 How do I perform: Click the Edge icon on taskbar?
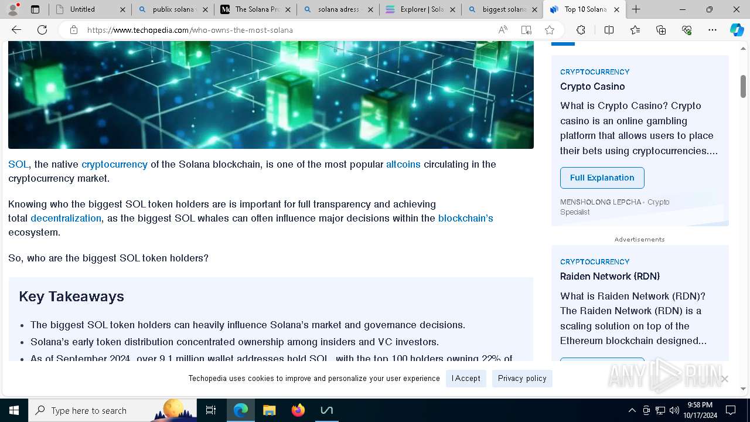(241, 410)
